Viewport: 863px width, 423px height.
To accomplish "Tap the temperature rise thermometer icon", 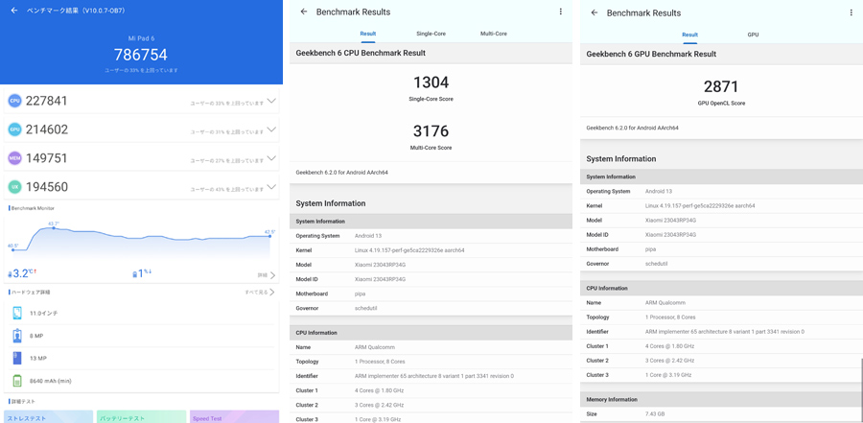I will click(11, 273).
